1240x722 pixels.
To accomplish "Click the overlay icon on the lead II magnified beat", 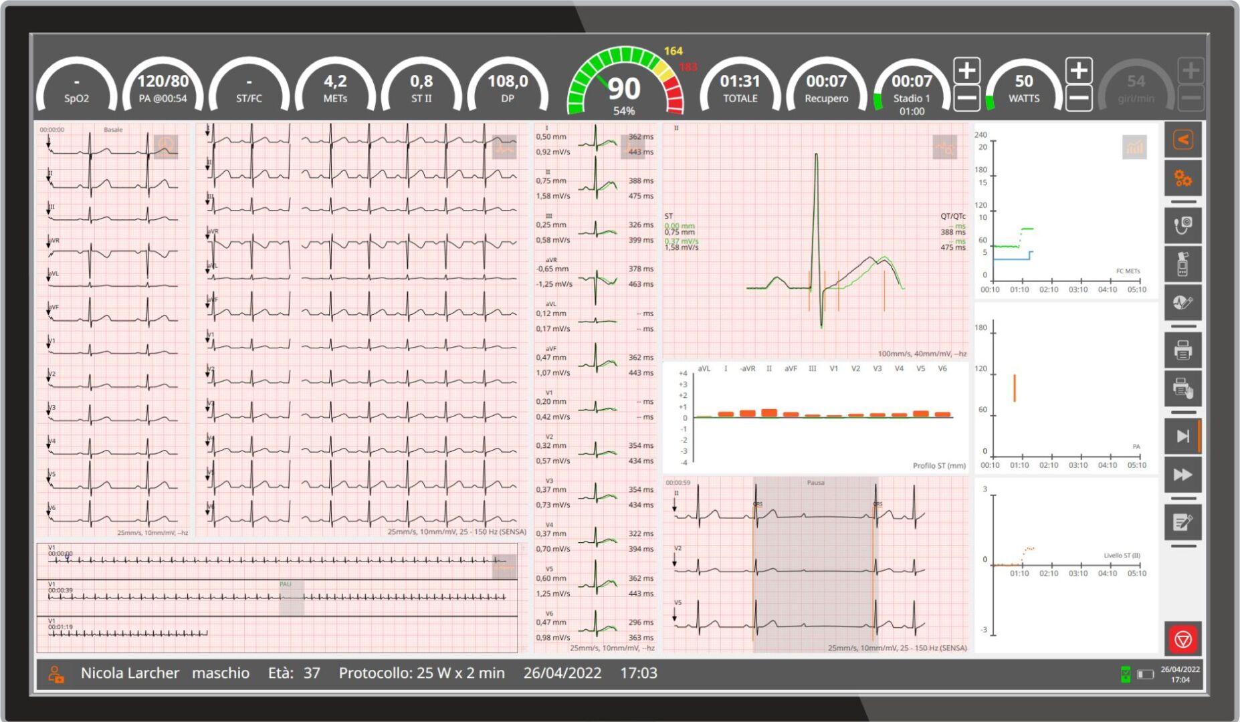I will click(945, 147).
